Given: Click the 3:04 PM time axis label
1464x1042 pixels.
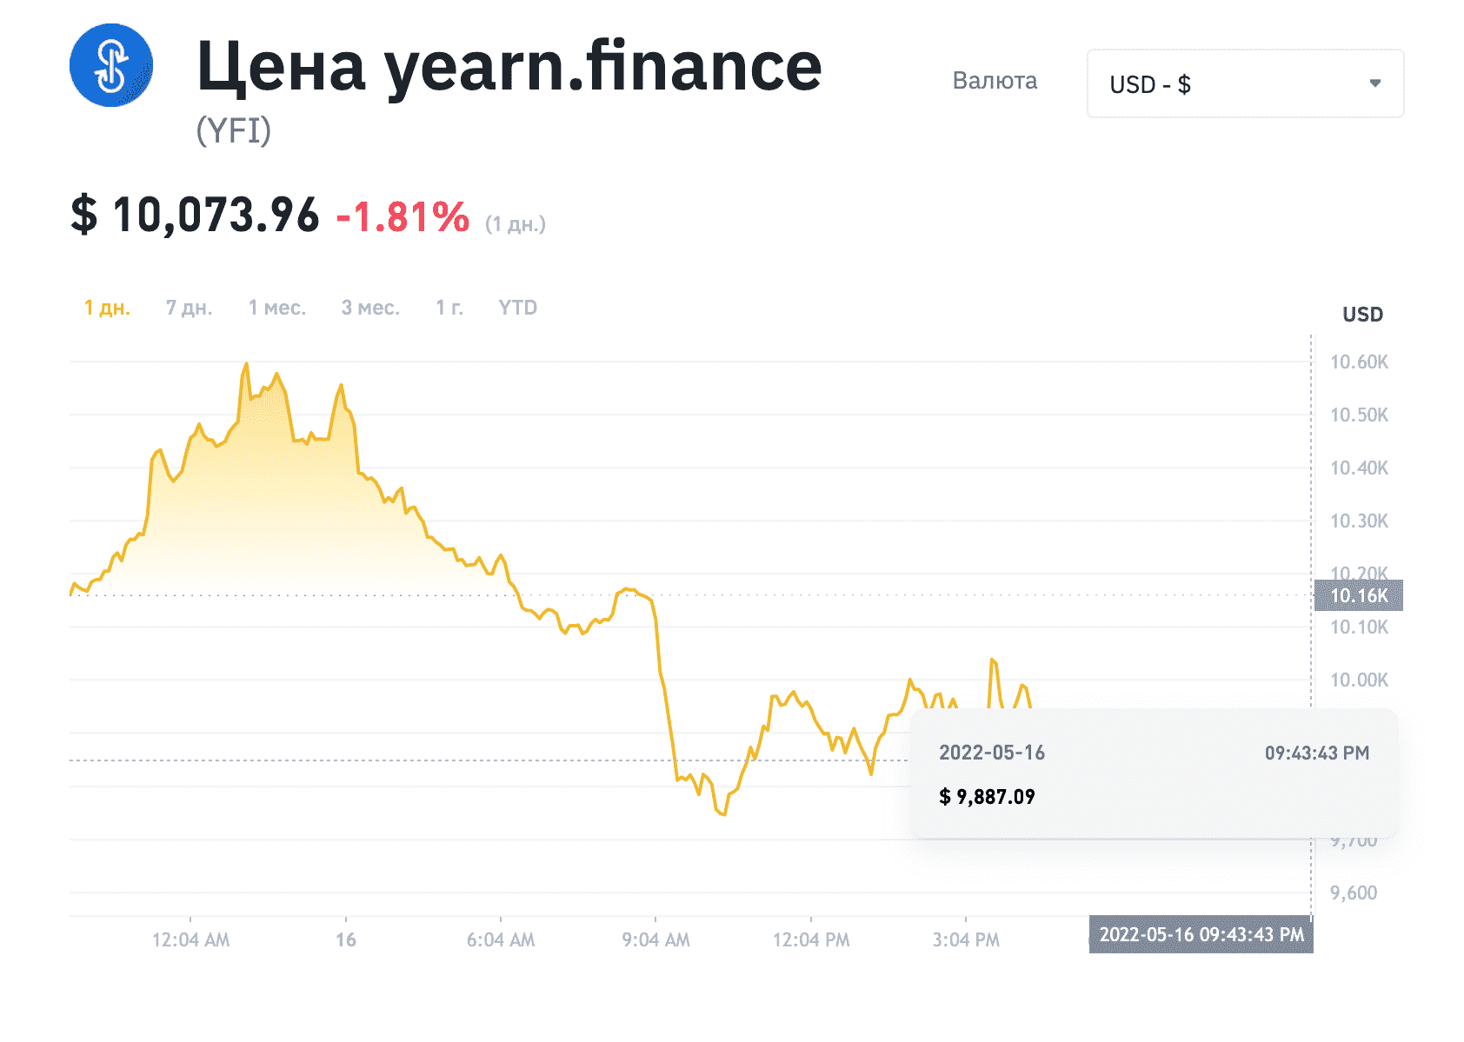Looking at the screenshot, I should click(x=966, y=939).
